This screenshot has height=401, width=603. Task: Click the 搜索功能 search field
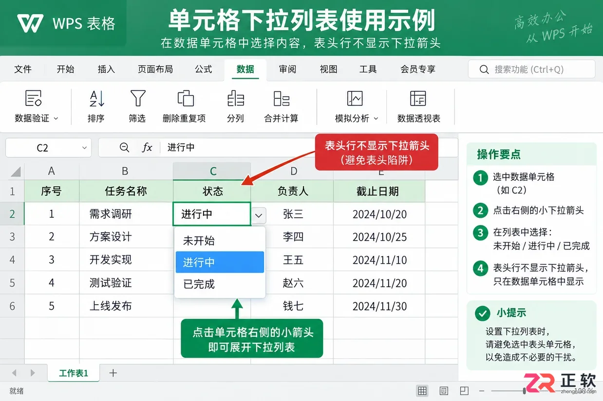[x=531, y=70]
